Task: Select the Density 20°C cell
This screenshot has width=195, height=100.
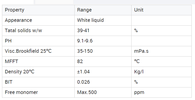Action: coord(38,72)
